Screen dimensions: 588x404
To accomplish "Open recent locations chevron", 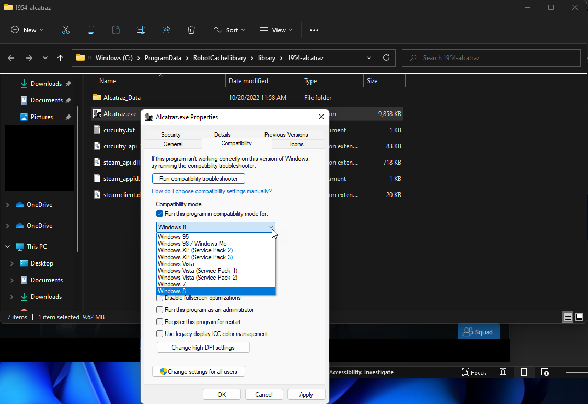I will pos(45,58).
